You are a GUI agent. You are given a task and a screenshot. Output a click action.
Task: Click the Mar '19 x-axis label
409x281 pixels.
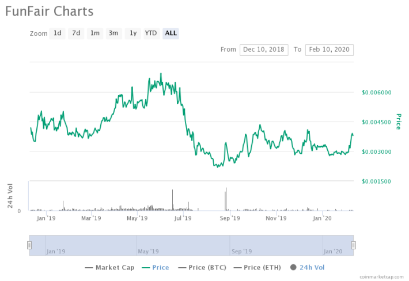(x=91, y=218)
